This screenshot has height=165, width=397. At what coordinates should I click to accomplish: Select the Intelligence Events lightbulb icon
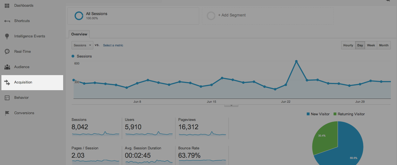(x=7, y=36)
